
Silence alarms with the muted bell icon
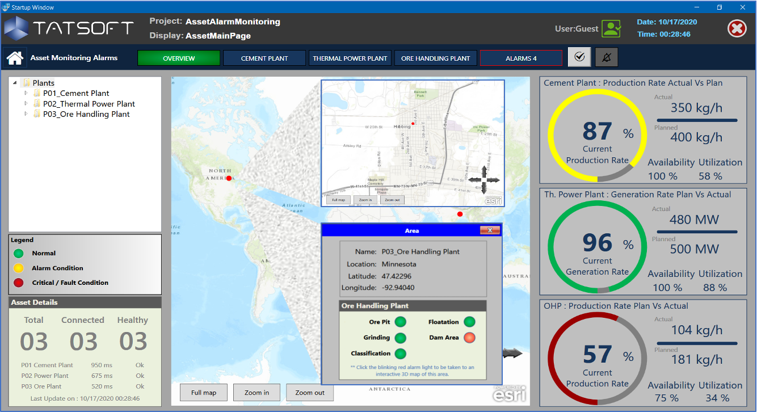click(606, 57)
